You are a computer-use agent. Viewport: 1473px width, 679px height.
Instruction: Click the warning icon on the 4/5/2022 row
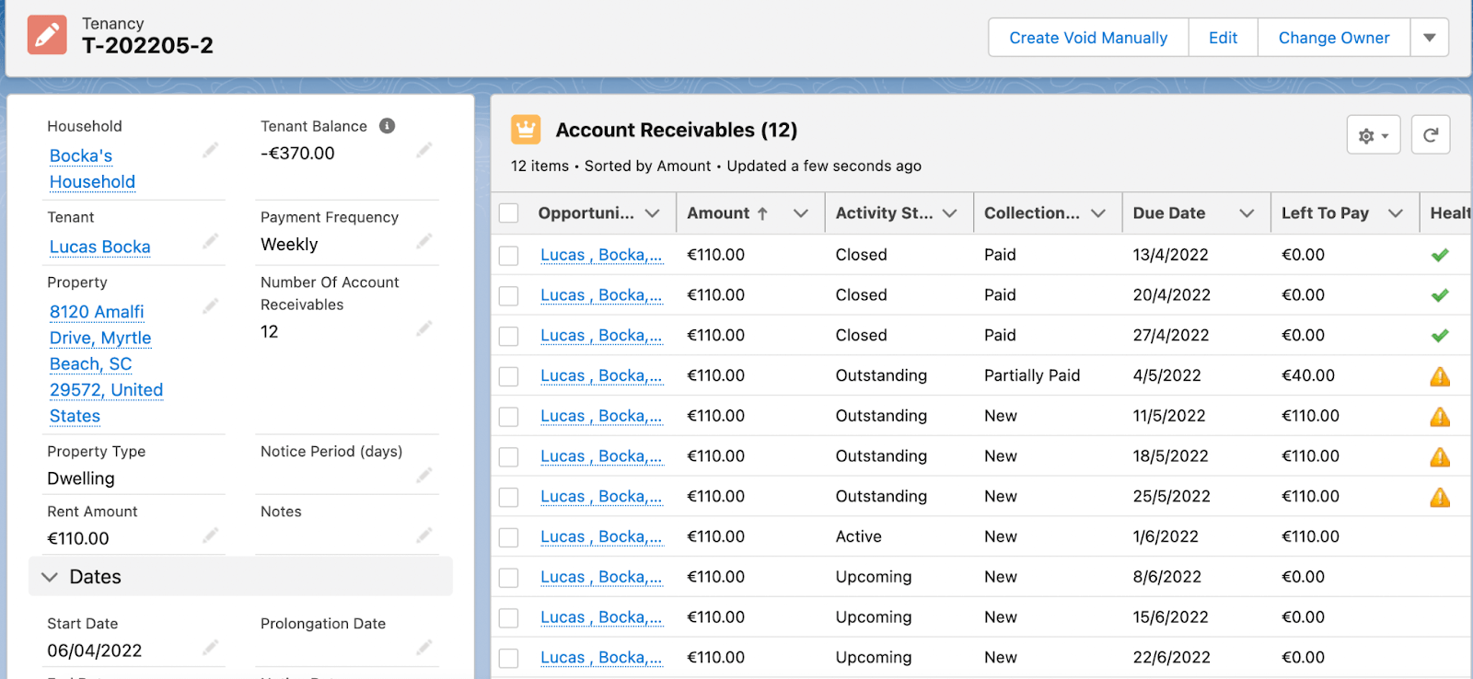(x=1440, y=376)
